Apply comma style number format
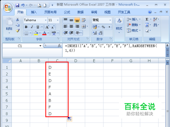 tap(109, 27)
